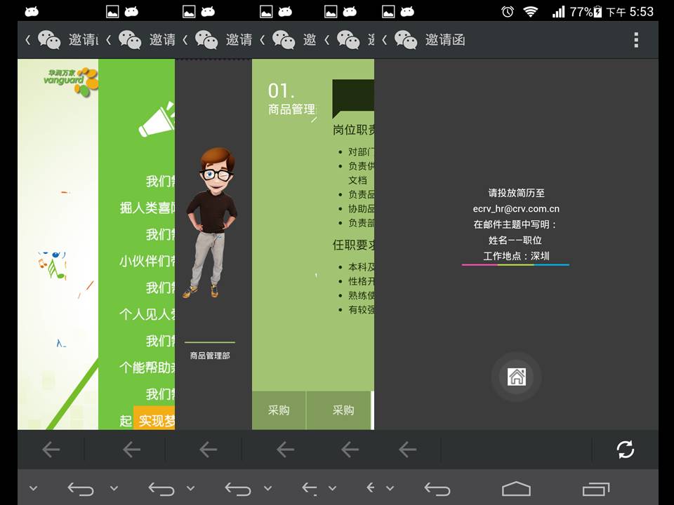The image size is (674, 505).
Task: Tap the Wi-Fi icon in status bar
Action: tap(530, 11)
